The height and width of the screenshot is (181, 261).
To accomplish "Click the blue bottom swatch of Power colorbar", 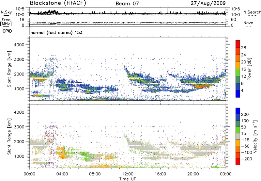I will point(238,94).
